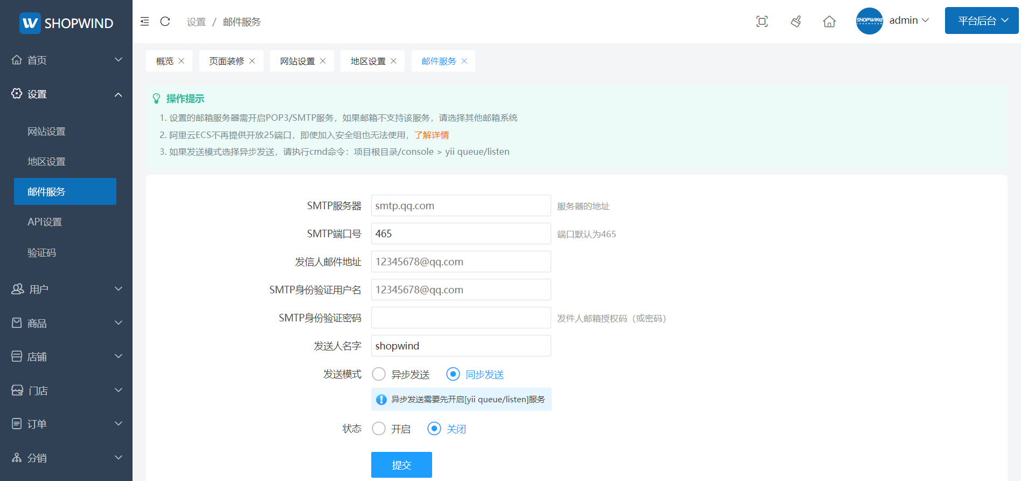Close the 网站设置 tab

323,61
